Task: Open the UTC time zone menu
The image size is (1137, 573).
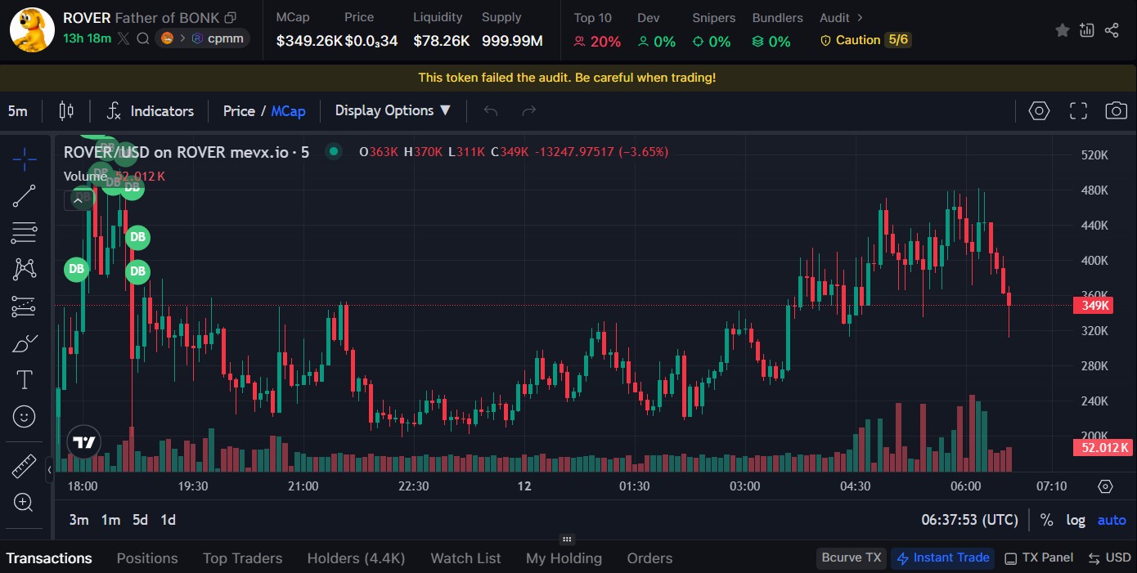Action: pos(969,520)
